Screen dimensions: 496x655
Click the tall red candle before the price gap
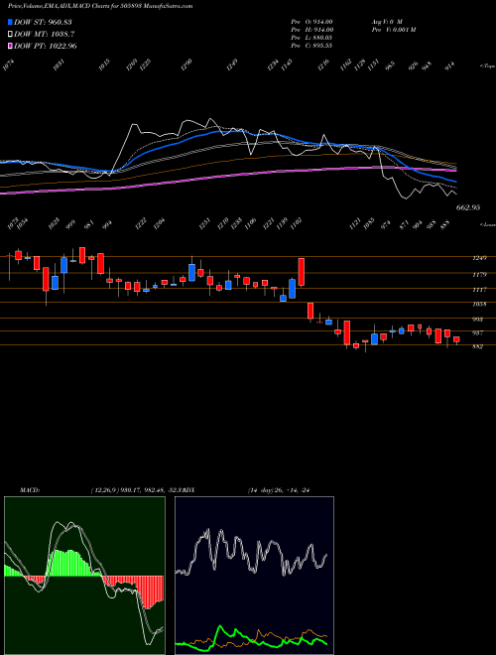pos(301,272)
